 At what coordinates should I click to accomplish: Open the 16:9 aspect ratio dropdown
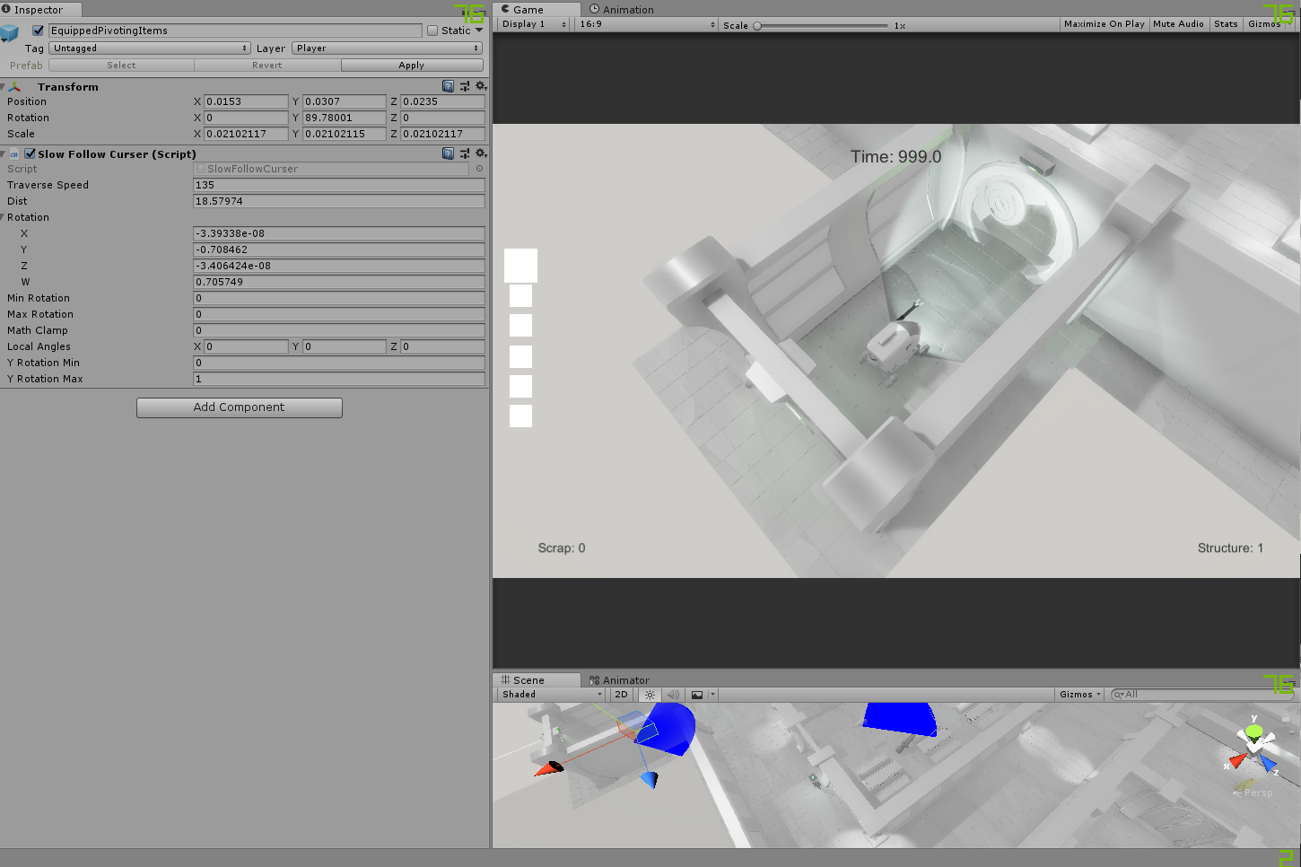[x=647, y=24]
